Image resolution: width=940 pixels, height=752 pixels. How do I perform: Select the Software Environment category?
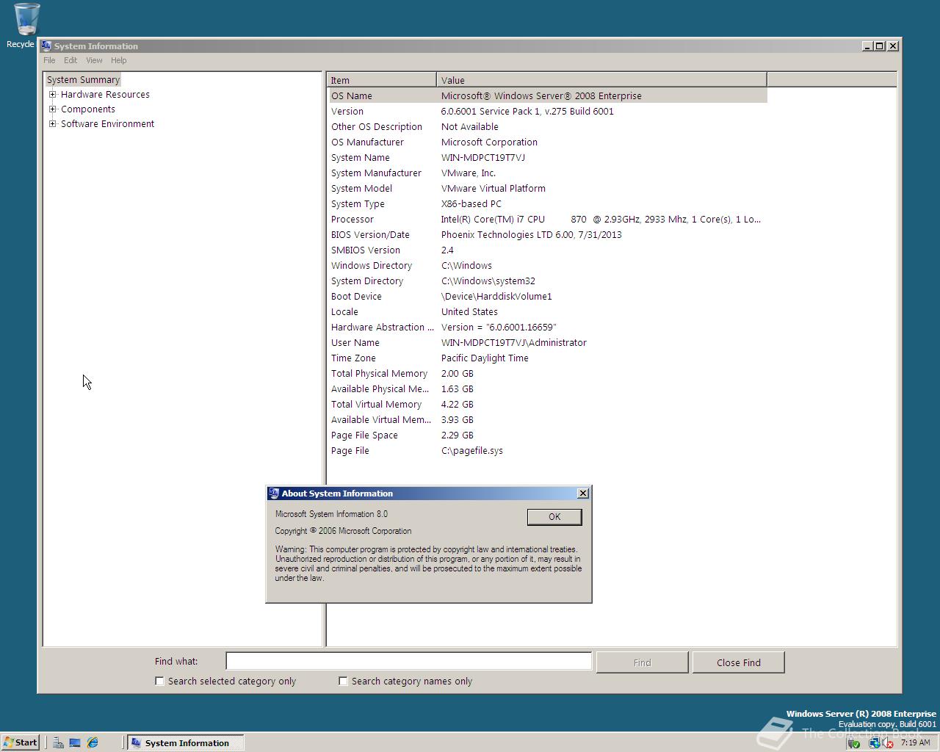coord(107,123)
